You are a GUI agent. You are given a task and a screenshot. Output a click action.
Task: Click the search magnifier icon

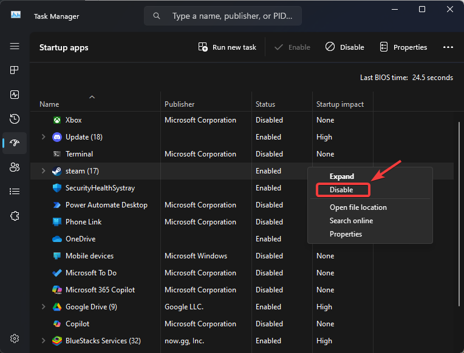pyautogui.click(x=157, y=16)
